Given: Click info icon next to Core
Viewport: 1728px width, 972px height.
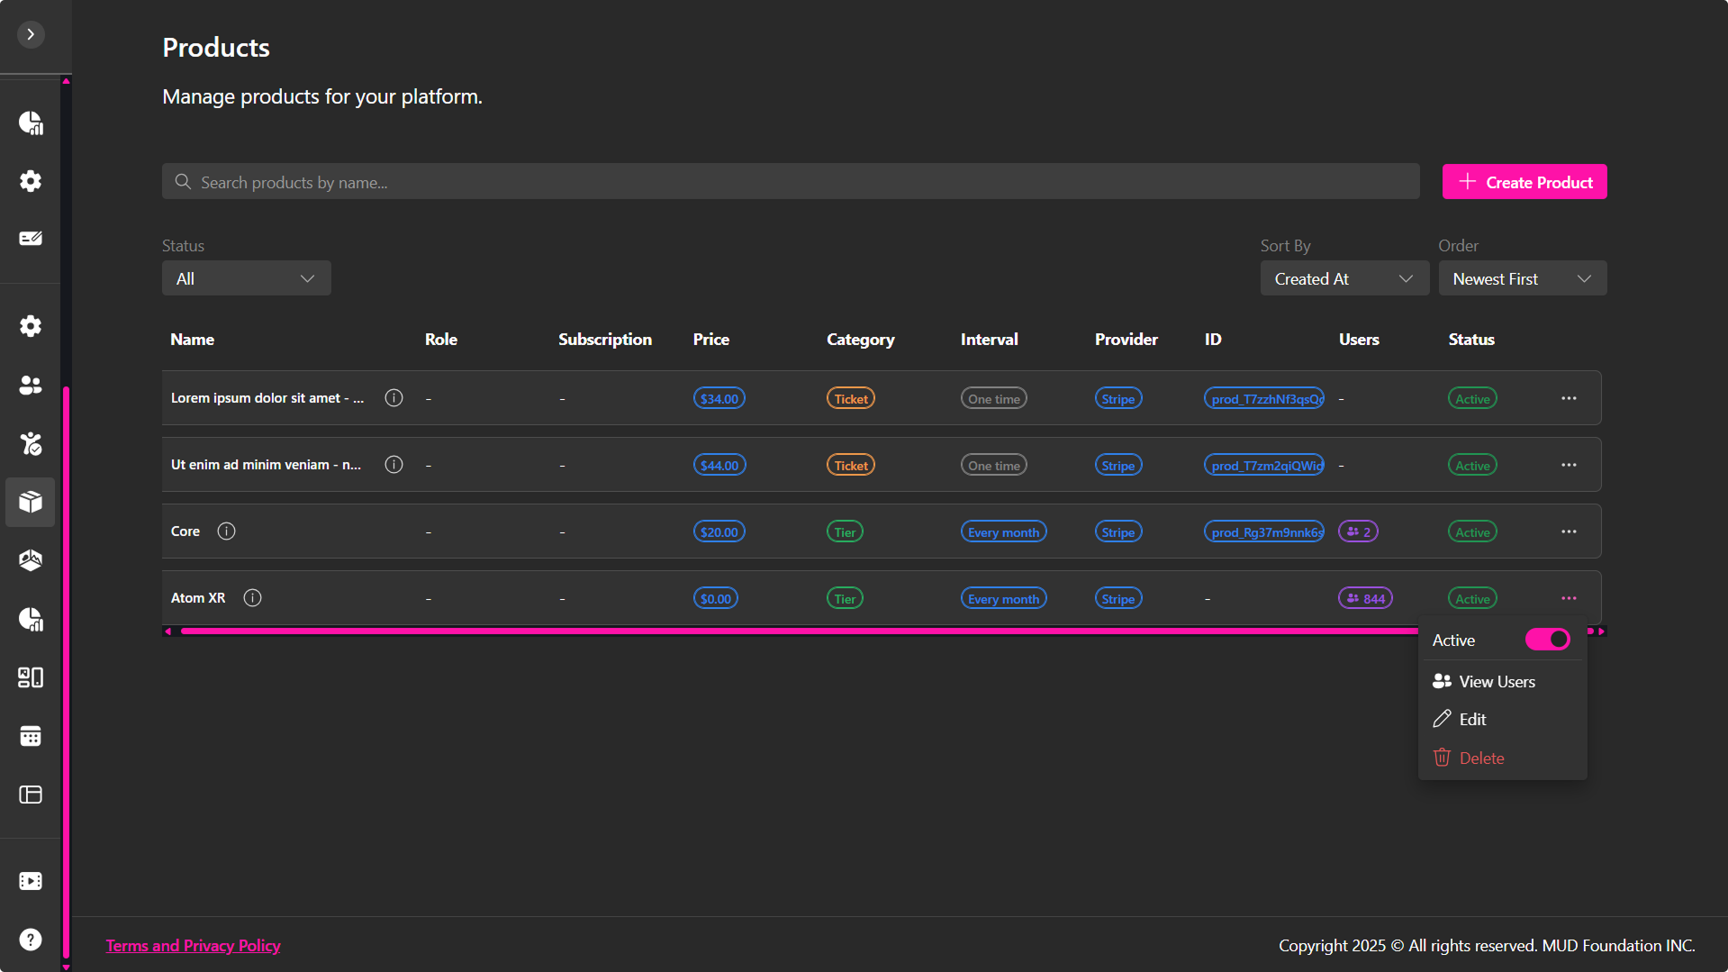Looking at the screenshot, I should tap(226, 531).
